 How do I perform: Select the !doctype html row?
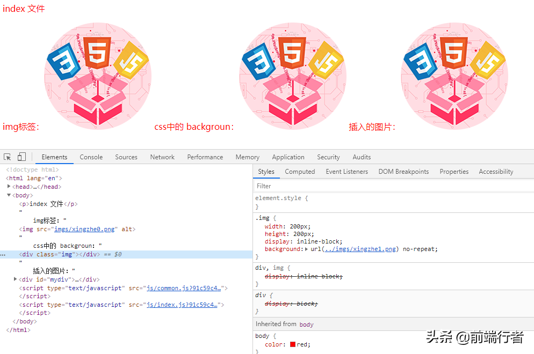click(x=32, y=169)
